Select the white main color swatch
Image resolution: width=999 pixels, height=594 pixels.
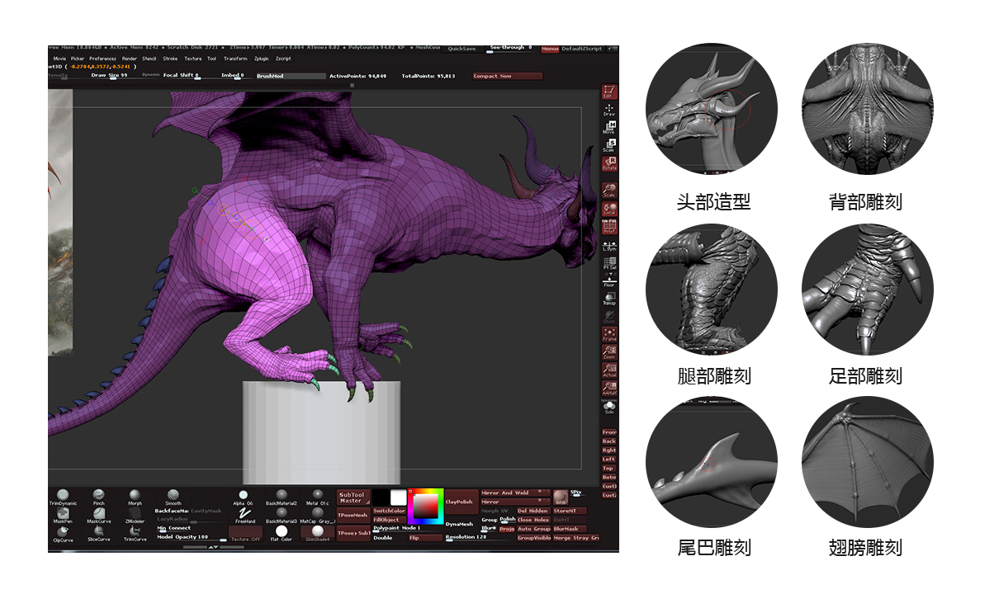(398, 497)
